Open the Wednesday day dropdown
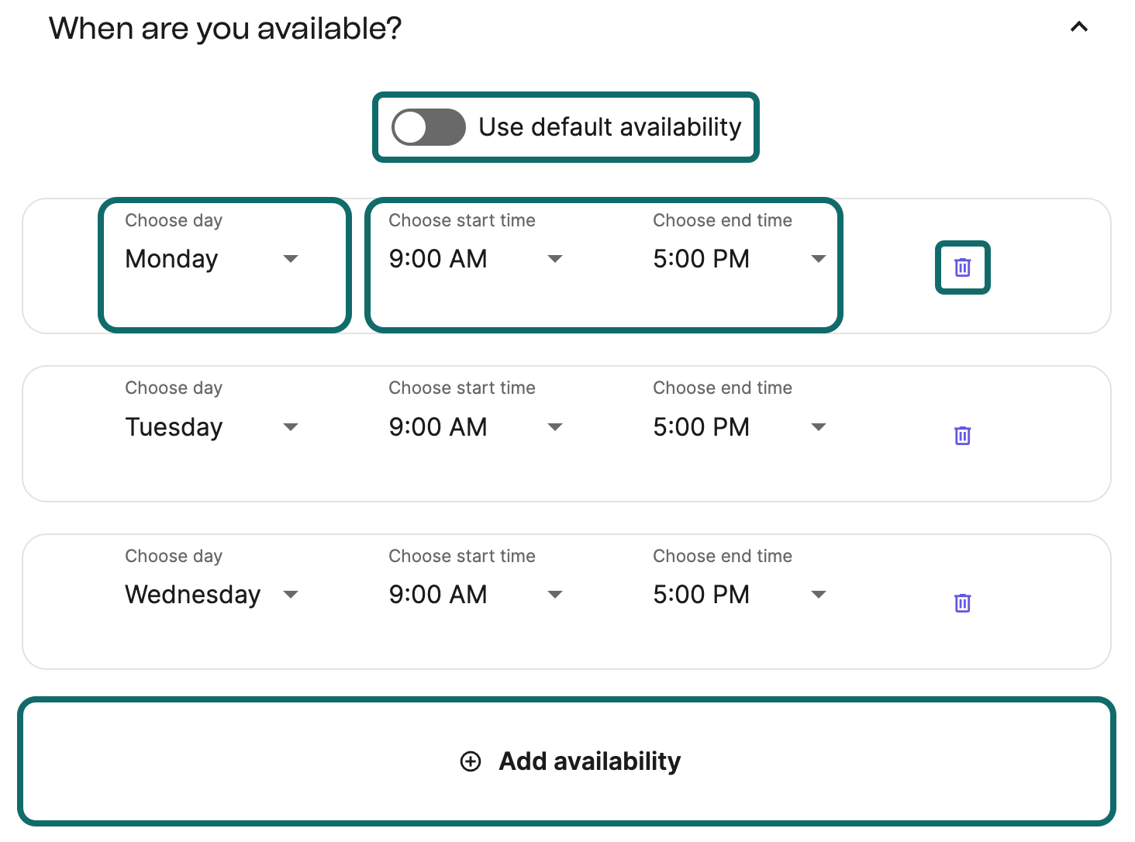Image resolution: width=1135 pixels, height=842 pixels. pos(212,595)
